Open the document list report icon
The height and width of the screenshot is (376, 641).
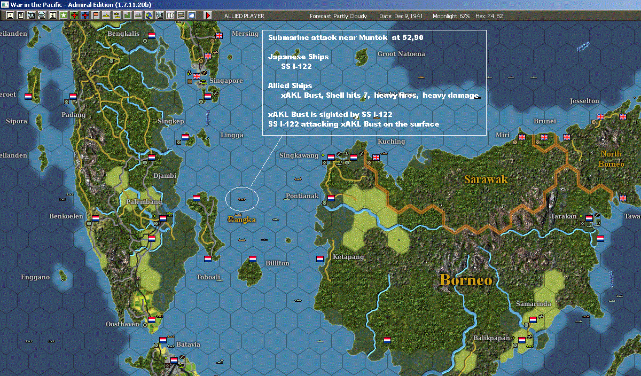[x=21, y=15]
